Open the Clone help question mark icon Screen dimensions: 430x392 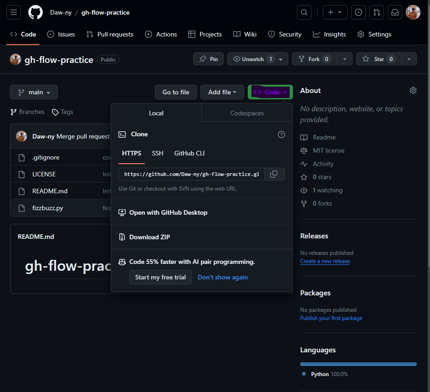pos(282,134)
